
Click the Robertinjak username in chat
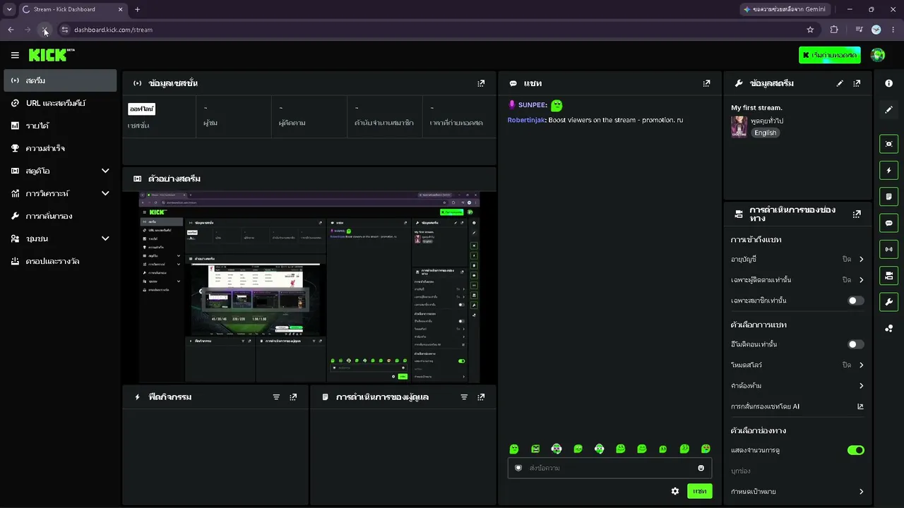pos(526,120)
